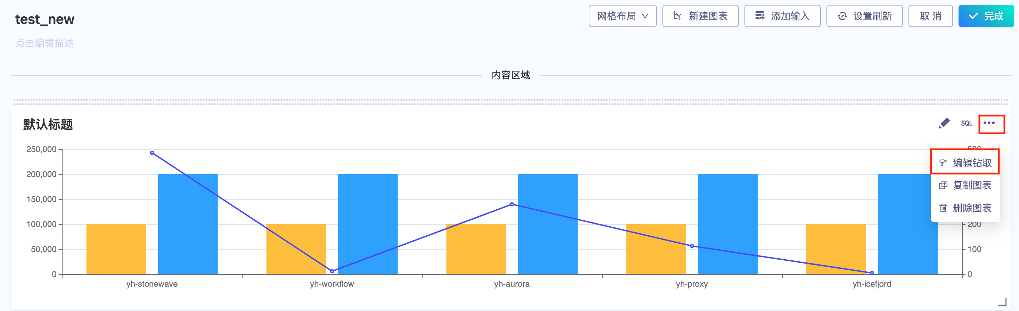This screenshot has width=1019, height=311.
Task: Click the yh-workflow axis label
Action: coord(332,284)
